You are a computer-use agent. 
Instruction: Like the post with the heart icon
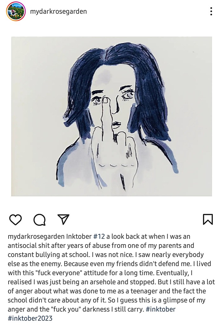pyautogui.click(x=16, y=220)
